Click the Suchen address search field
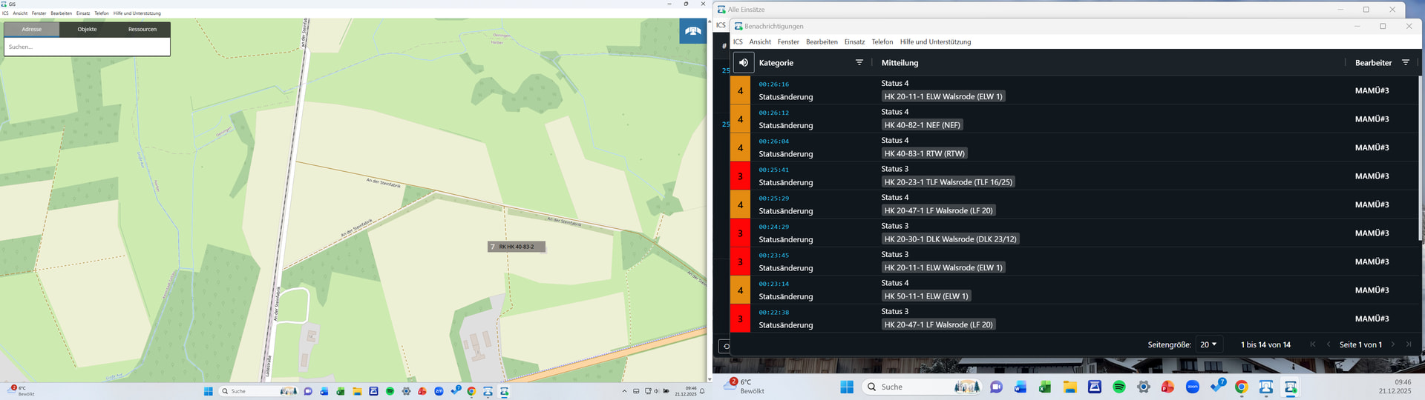The height and width of the screenshot is (400, 1425). click(x=87, y=47)
